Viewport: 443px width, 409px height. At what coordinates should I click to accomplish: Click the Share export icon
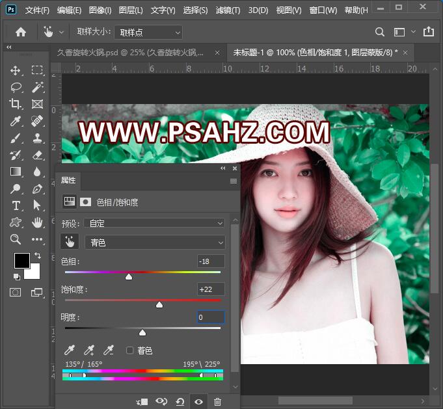[x=428, y=31]
